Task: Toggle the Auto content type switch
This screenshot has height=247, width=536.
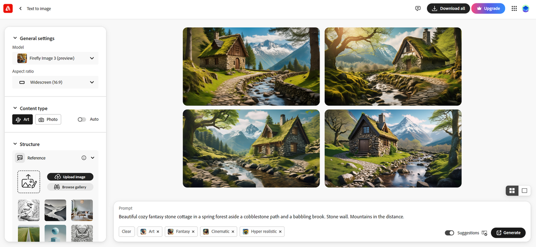Action: 82,119
